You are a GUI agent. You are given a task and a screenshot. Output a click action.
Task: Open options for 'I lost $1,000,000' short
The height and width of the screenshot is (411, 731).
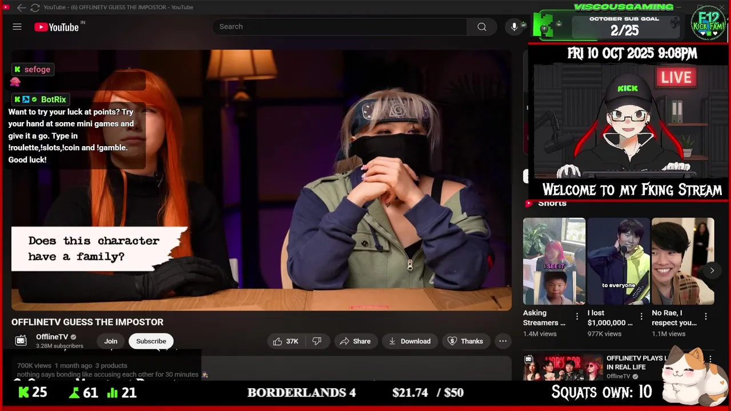click(641, 316)
